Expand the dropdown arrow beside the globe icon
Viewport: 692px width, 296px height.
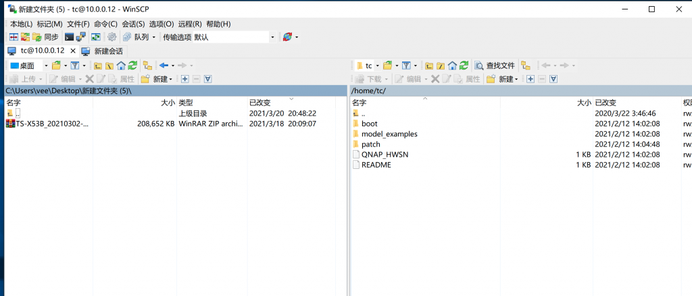tap(297, 37)
